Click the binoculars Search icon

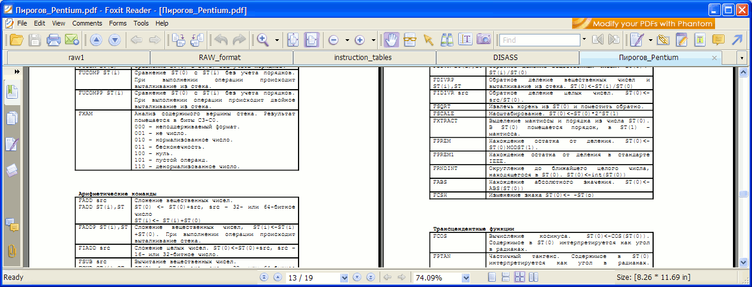[447, 40]
